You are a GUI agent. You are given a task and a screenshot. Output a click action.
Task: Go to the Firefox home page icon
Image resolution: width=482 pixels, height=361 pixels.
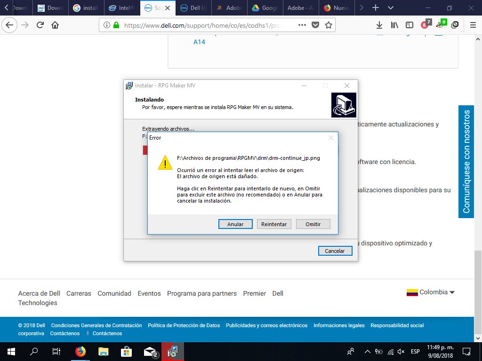click(x=55, y=25)
